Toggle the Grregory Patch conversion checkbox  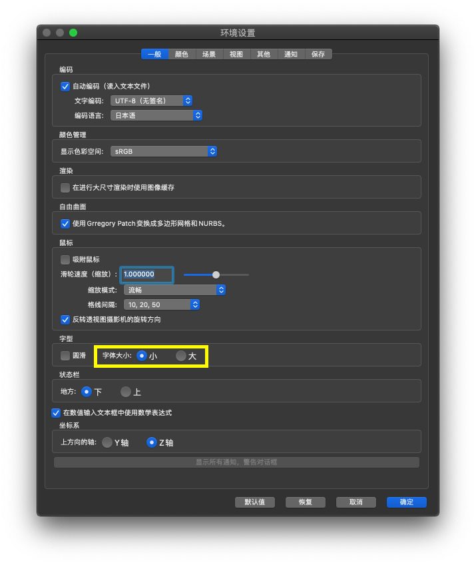pos(65,224)
